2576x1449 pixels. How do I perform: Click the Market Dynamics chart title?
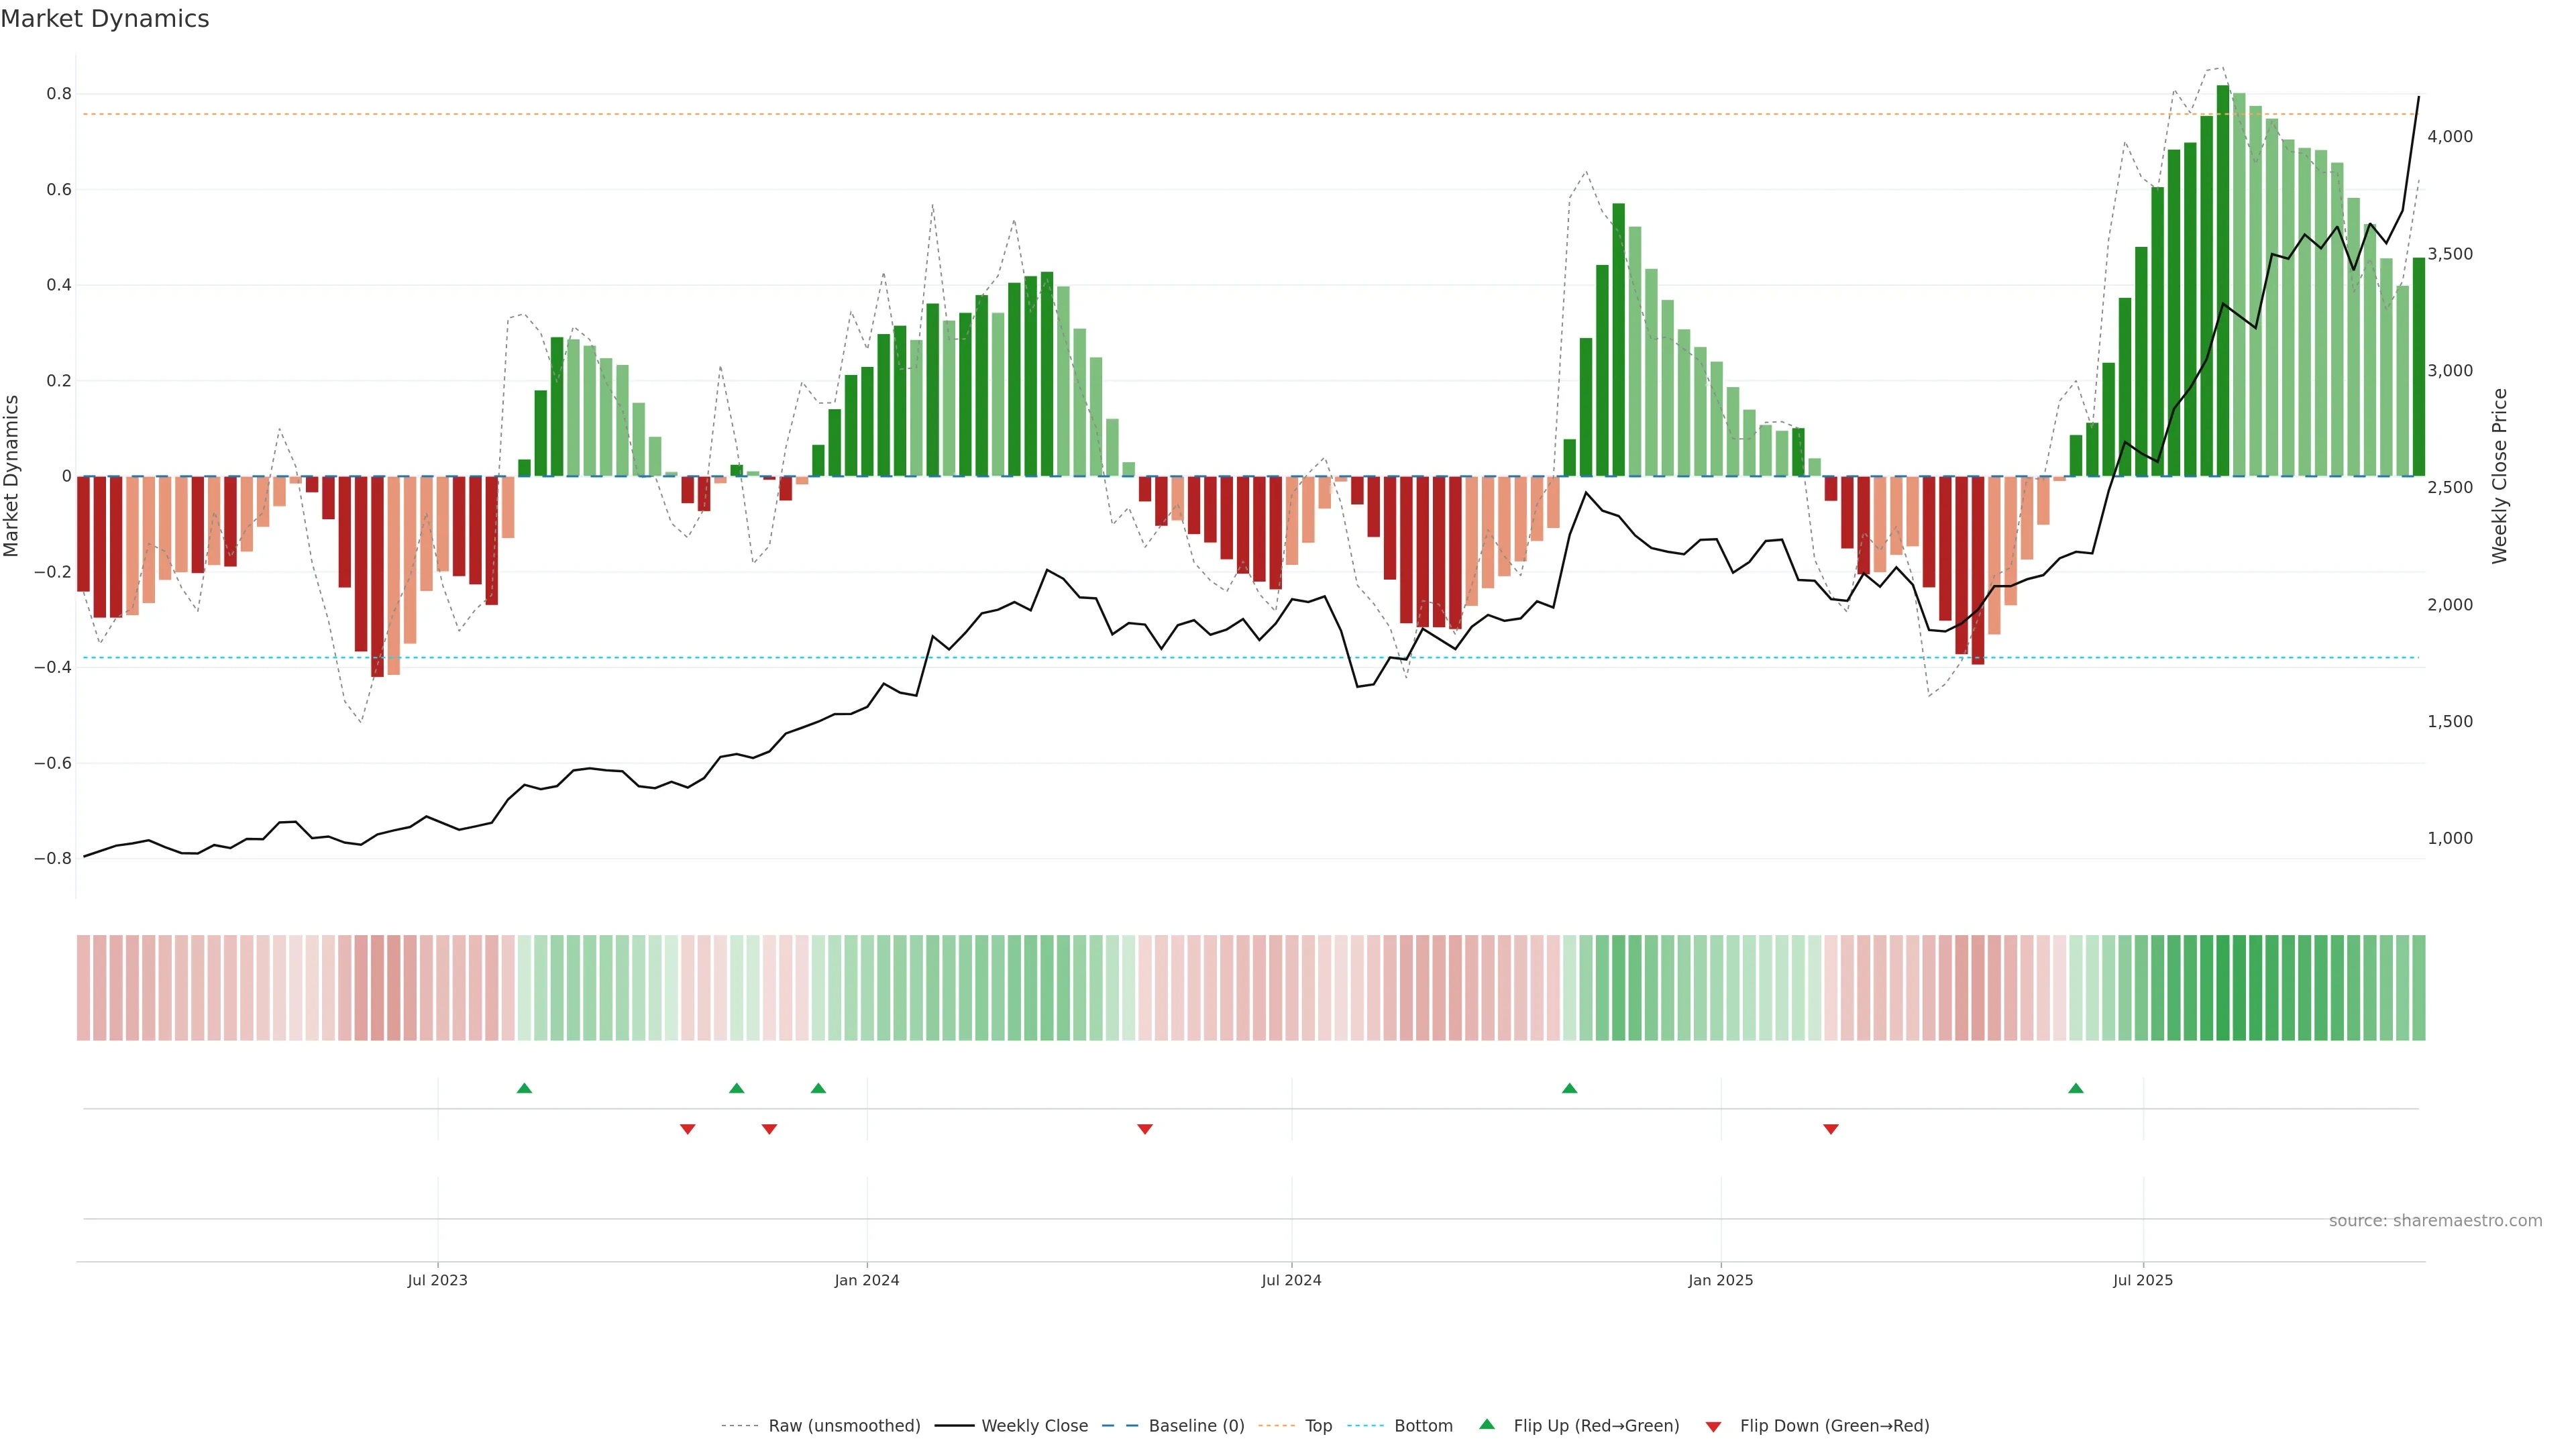pyautogui.click(x=105, y=19)
